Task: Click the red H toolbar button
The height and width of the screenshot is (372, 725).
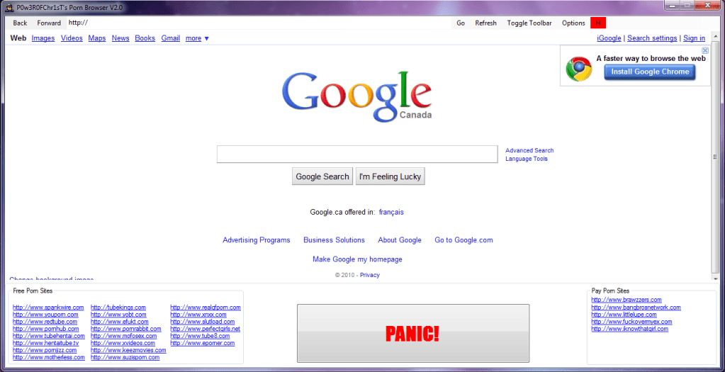Action: pos(598,23)
